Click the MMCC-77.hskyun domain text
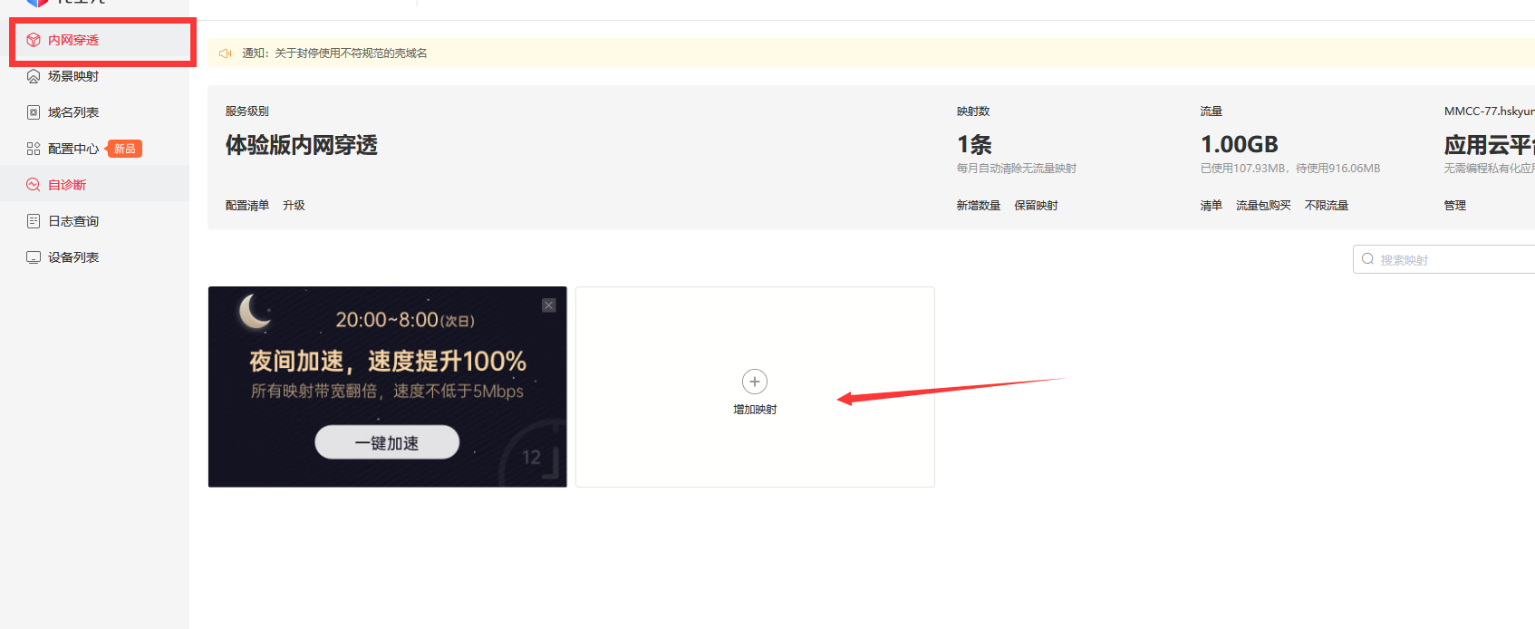The image size is (1535, 629). (1490, 111)
